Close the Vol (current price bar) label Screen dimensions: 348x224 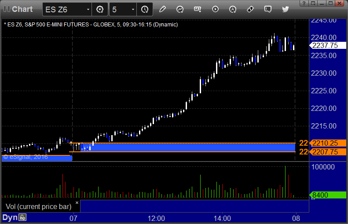click(77, 203)
